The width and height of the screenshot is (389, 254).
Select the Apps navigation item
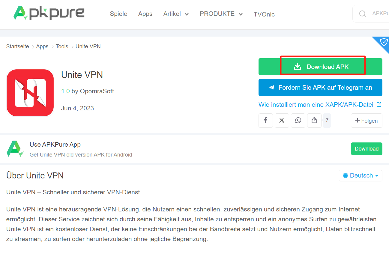145,14
